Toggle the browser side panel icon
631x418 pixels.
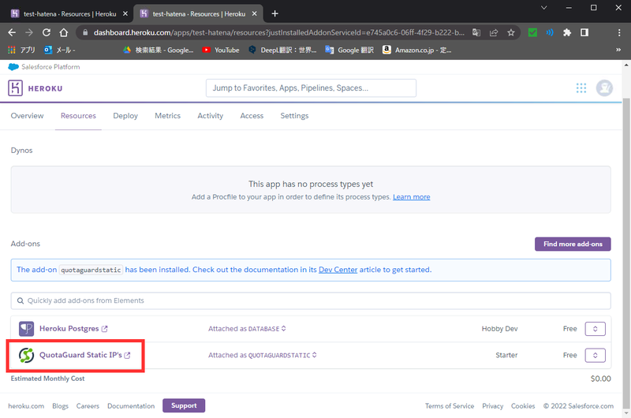point(584,32)
